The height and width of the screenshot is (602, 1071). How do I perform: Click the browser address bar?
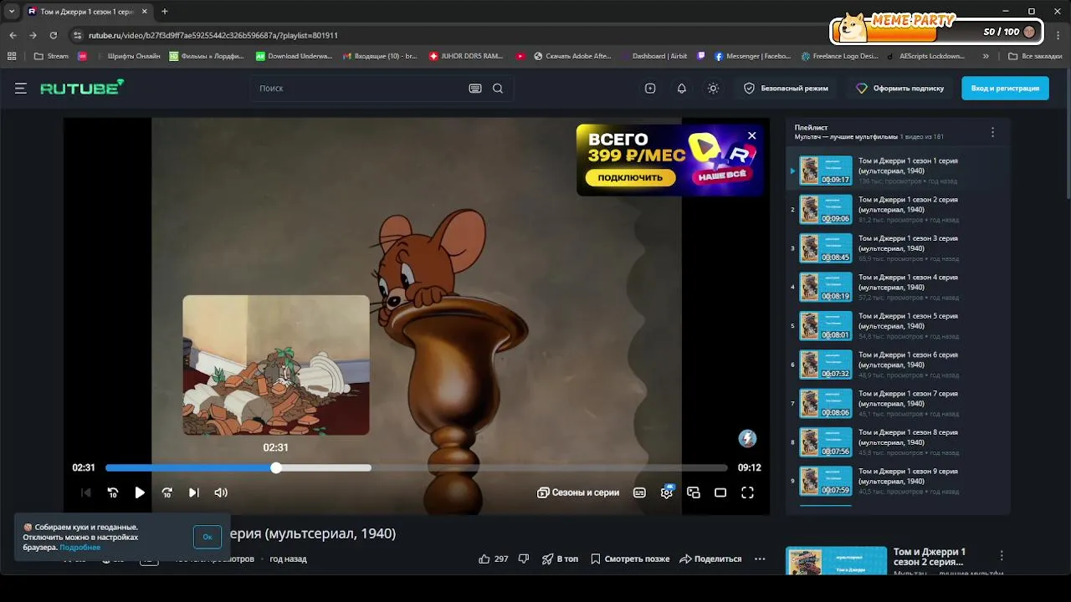(443, 35)
